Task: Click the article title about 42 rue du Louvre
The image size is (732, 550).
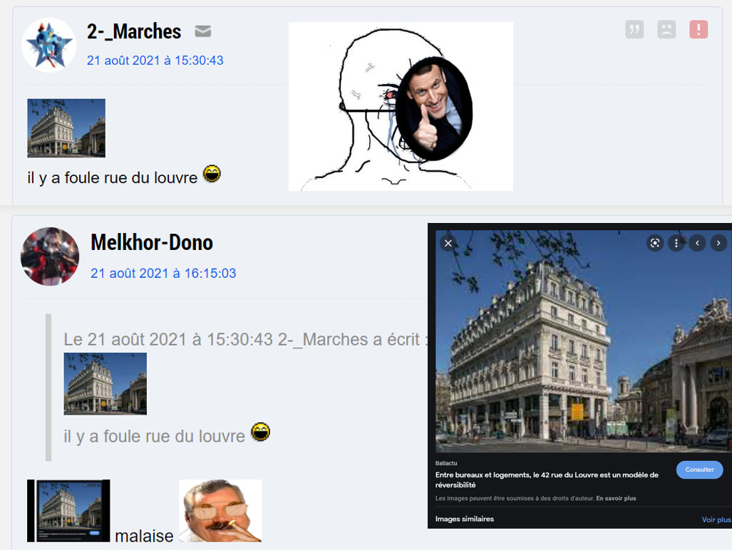Action: [x=547, y=479]
